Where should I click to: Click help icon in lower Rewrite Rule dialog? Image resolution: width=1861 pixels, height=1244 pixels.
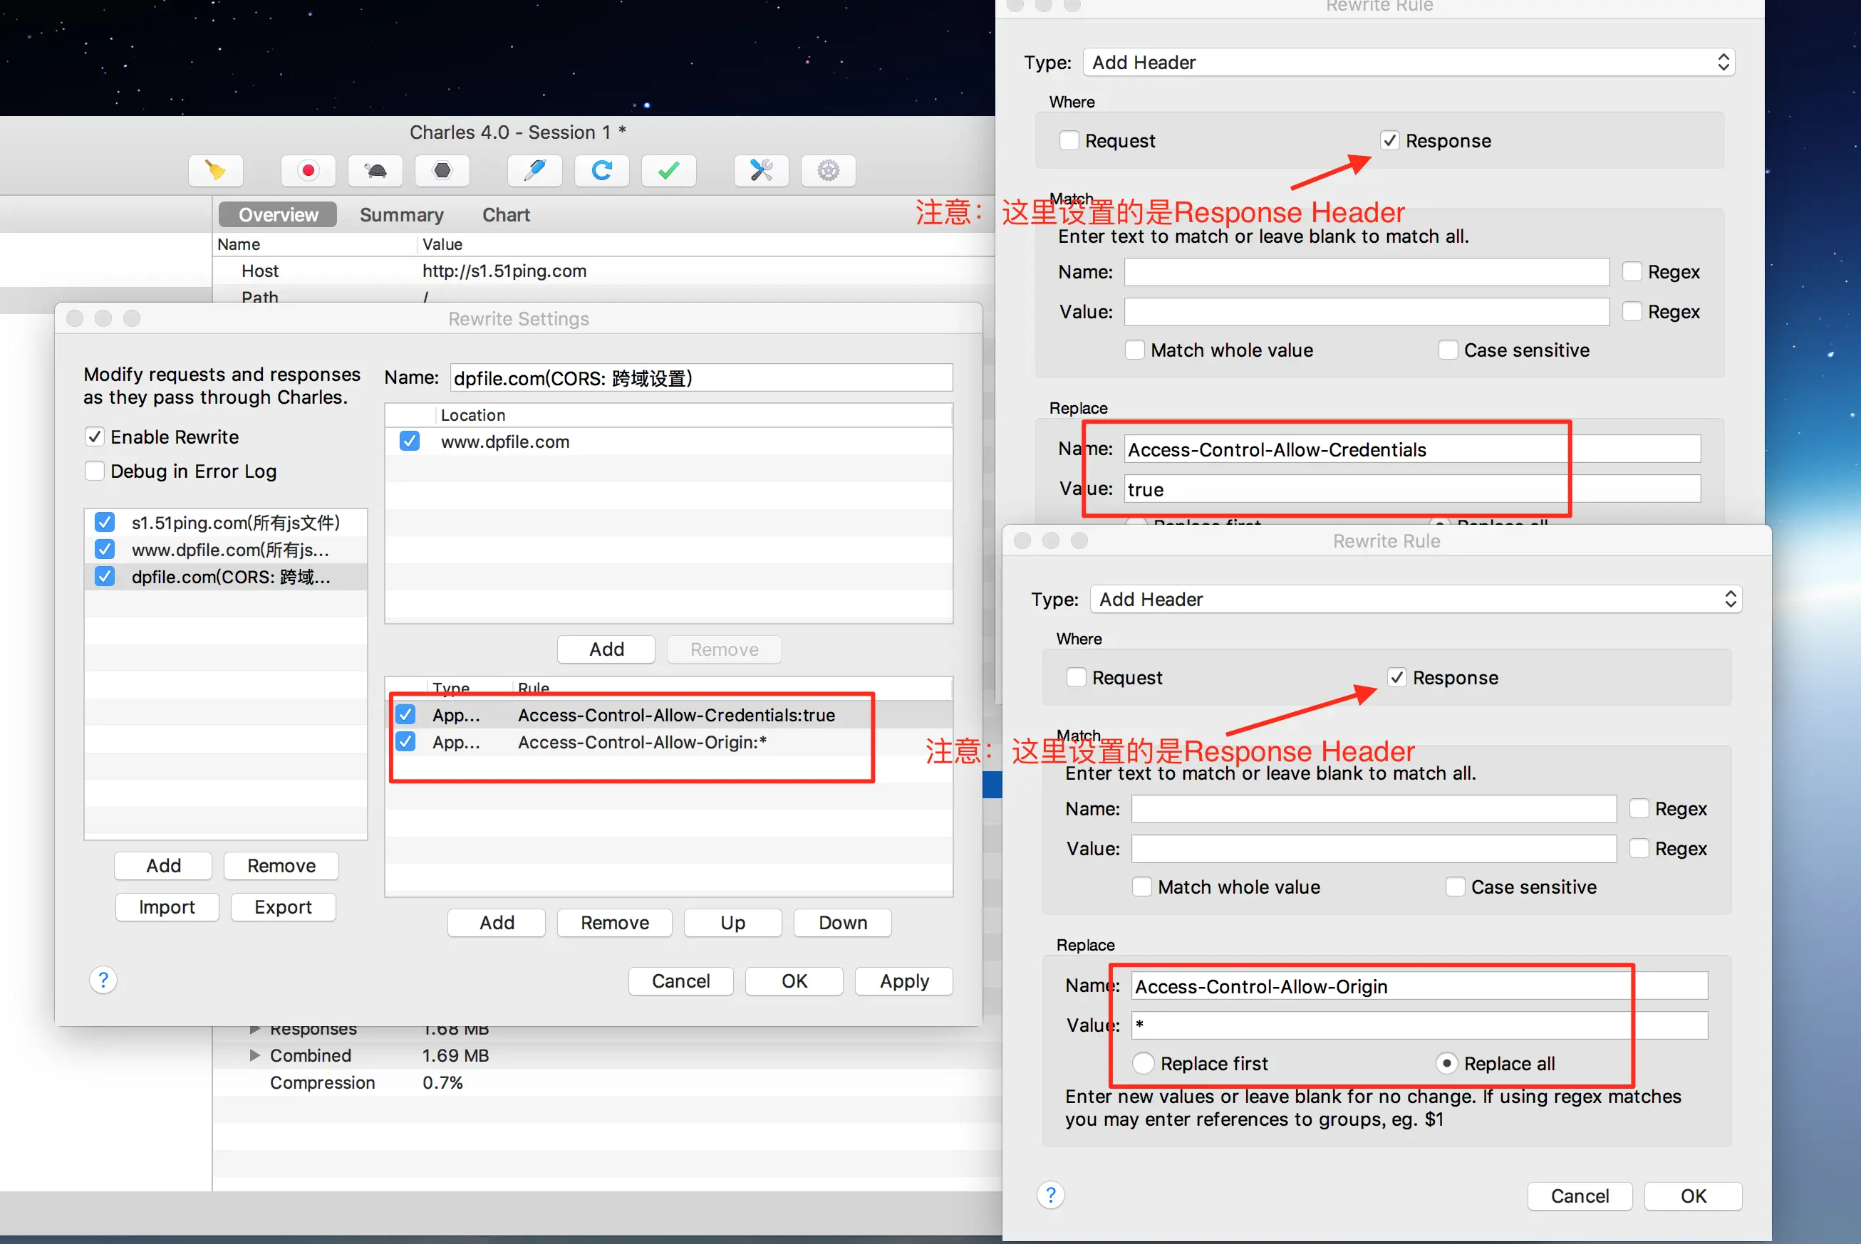tap(1051, 1195)
